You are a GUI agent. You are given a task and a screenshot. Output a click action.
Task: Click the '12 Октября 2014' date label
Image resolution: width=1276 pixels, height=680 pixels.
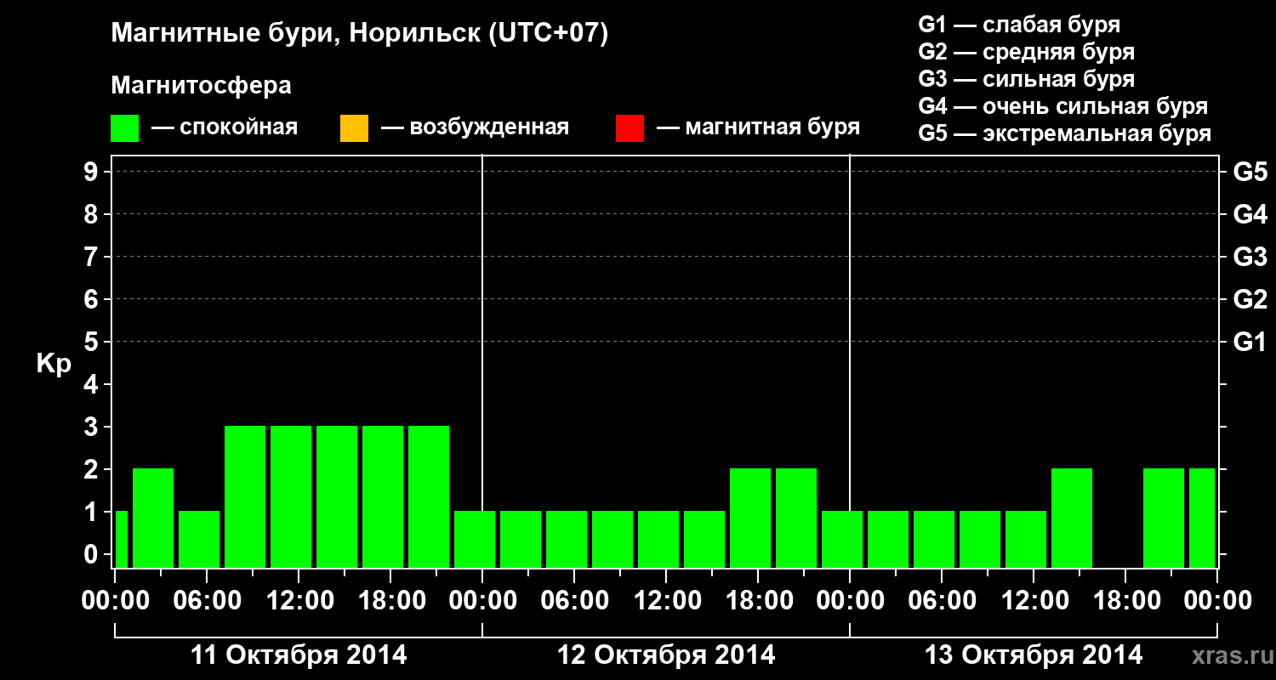pos(666,655)
